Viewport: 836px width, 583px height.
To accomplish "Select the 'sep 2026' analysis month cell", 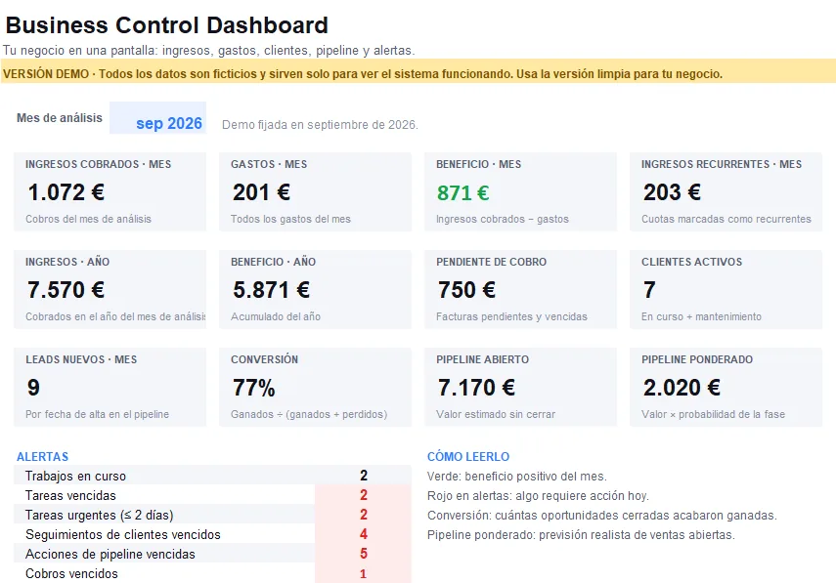I will (157, 117).
